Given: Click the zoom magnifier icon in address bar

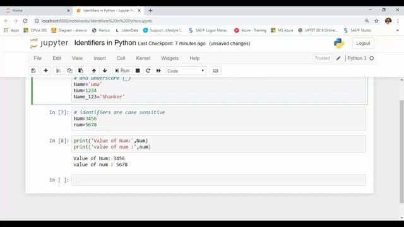Looking at the screenshot, I should [367, 21].
